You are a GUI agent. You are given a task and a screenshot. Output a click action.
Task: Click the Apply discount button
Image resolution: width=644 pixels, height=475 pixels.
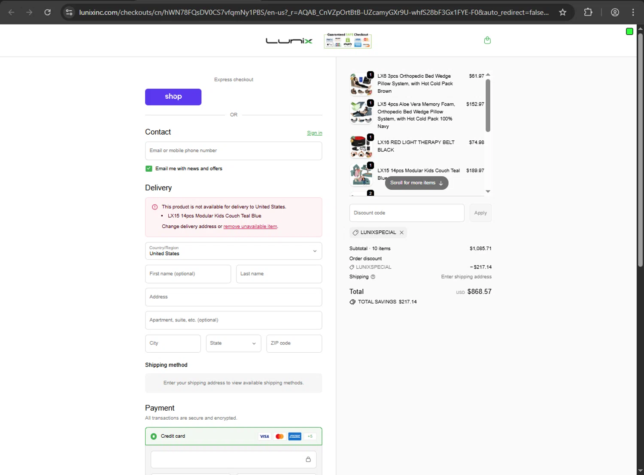coord(480,213)
